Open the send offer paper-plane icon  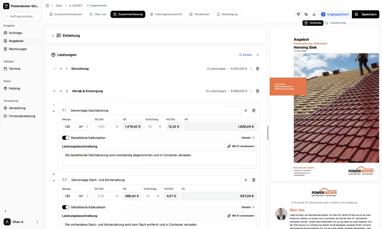tap(298, 14)
